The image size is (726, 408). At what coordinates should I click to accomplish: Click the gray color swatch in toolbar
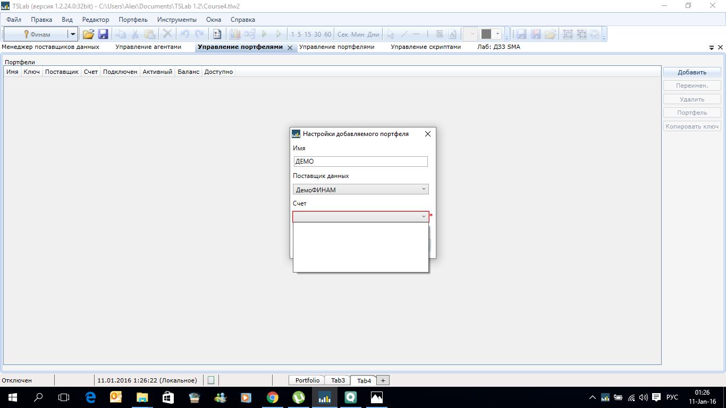[486, 34]
